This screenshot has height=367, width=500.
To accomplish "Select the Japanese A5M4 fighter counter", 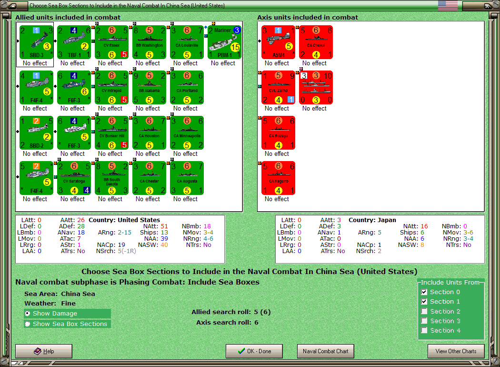I will [279, 42].
